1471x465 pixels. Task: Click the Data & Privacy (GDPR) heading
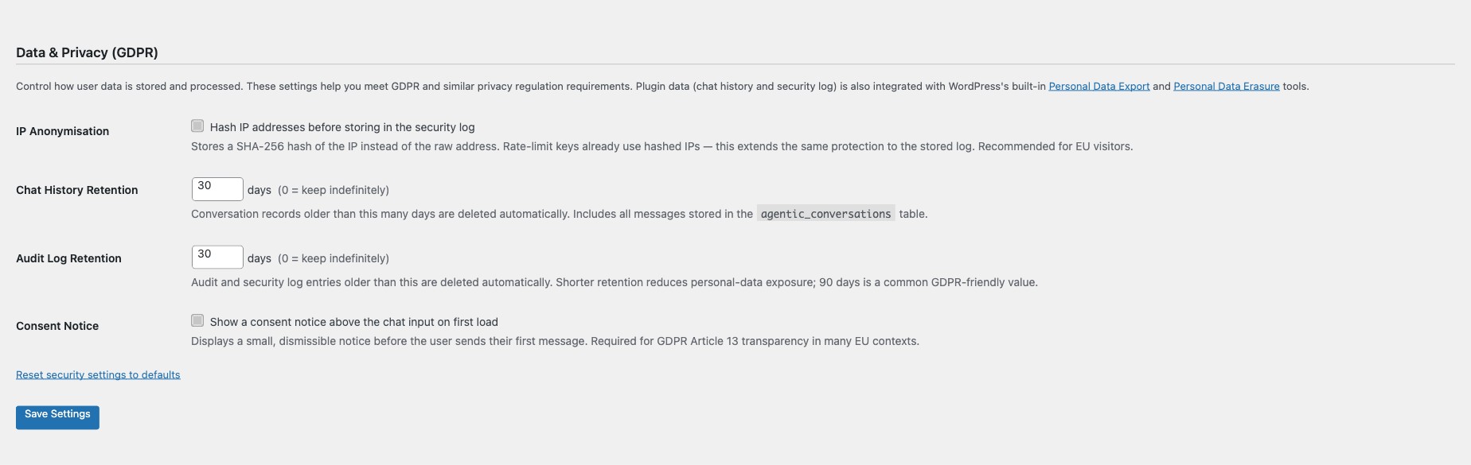(x=85, y=52)
